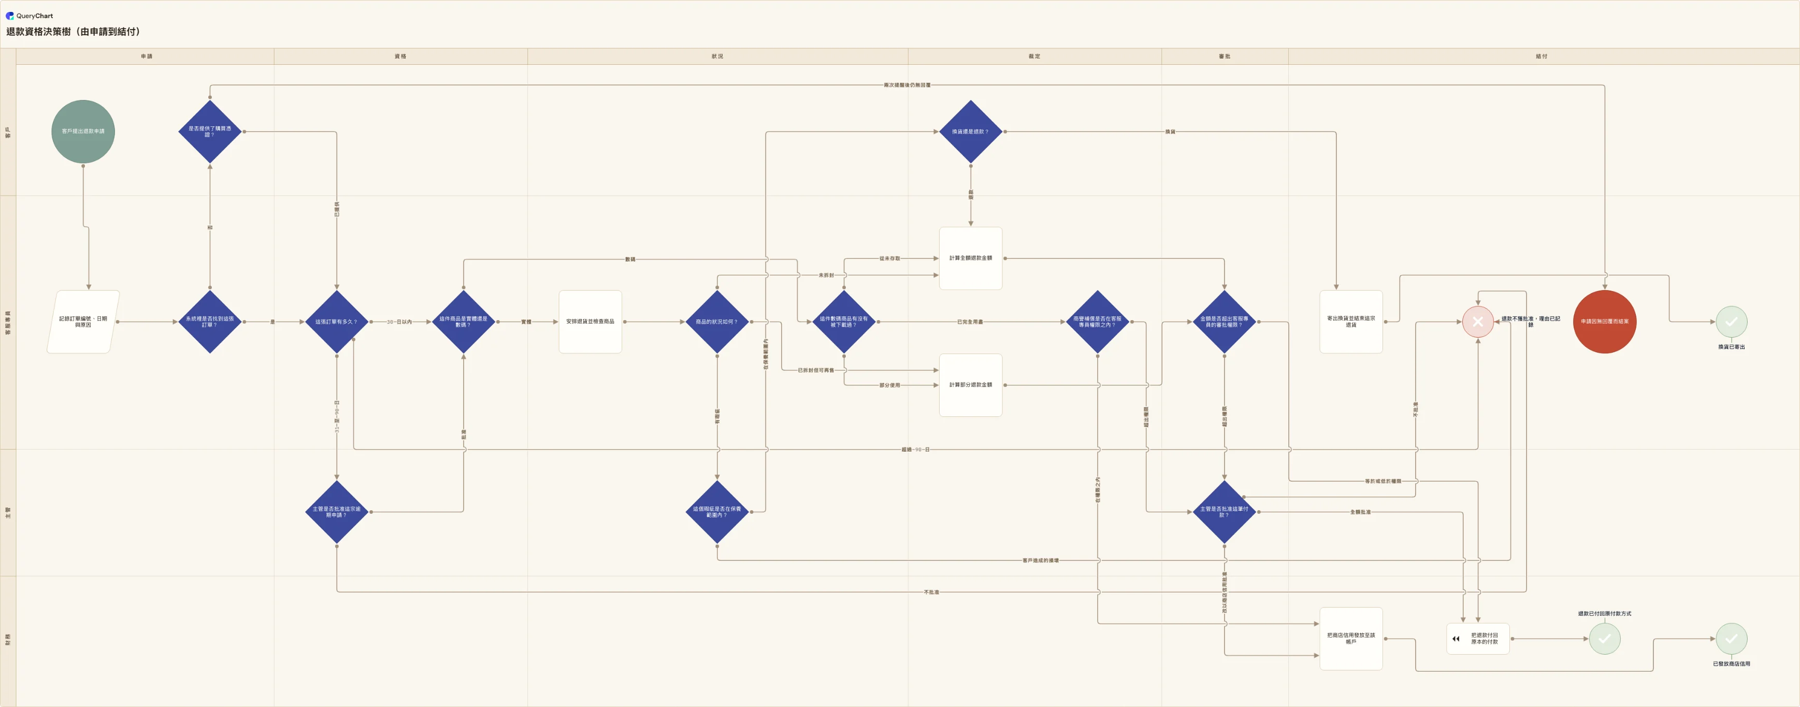The image size is (1800, 707).
Task: Select the 這件商品是實體還是數碼？ diamond
Action: [x=463, y=322]
